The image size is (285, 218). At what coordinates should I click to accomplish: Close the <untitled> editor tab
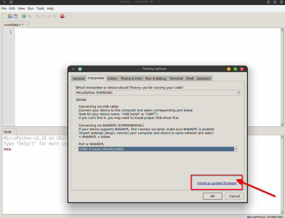25,25
